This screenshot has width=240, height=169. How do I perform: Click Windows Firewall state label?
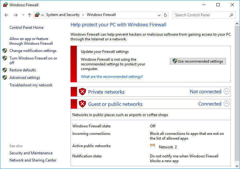[92, 126]
